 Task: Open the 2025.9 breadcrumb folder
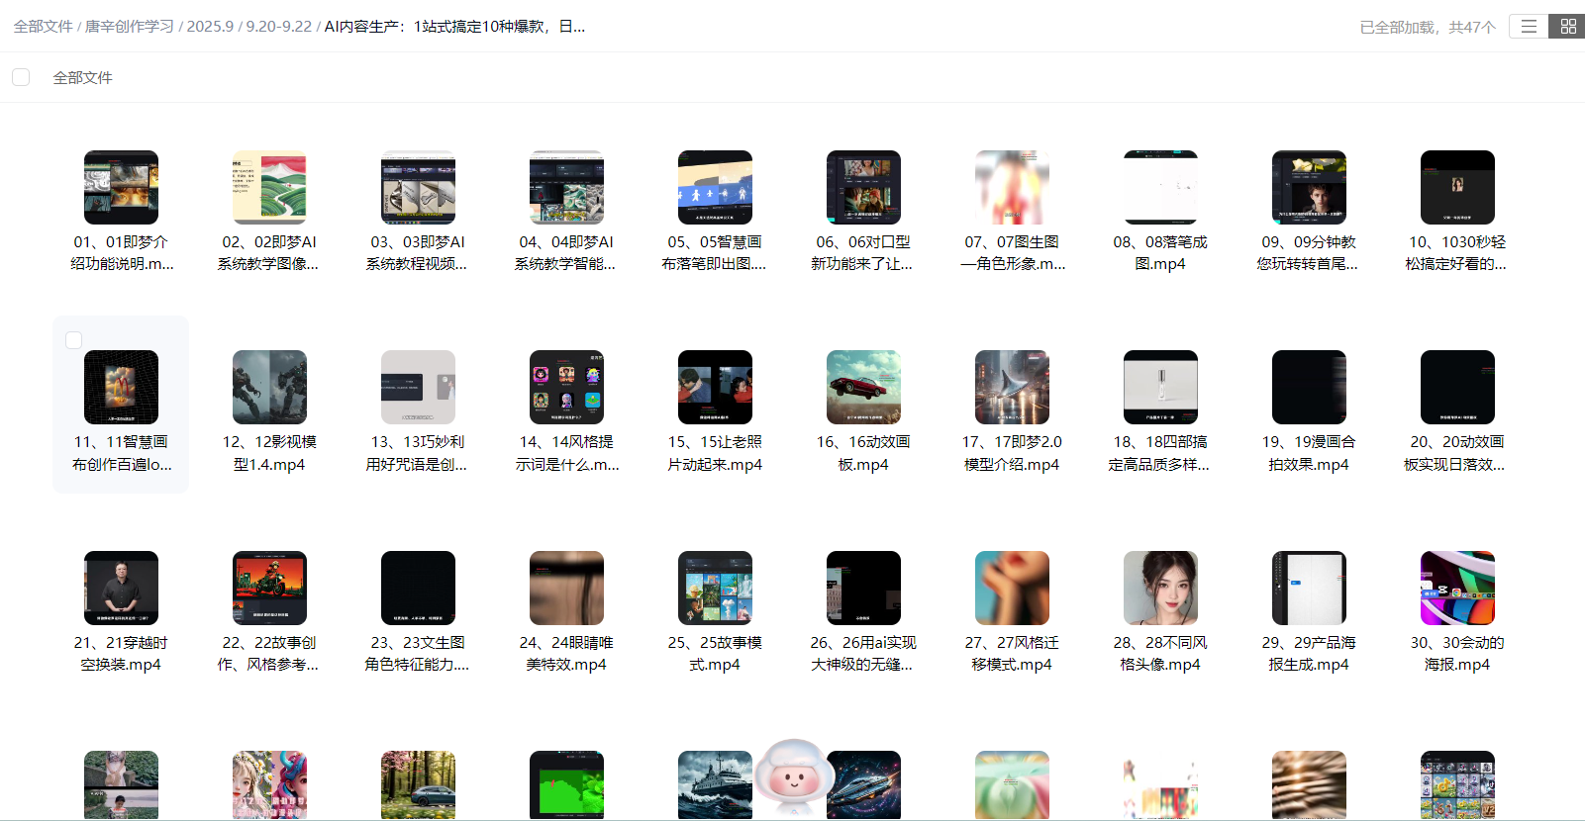210,27
